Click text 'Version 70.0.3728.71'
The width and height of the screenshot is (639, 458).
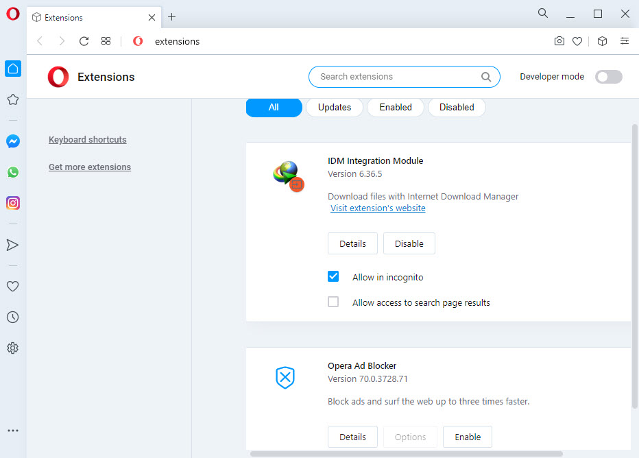point(367,379)
